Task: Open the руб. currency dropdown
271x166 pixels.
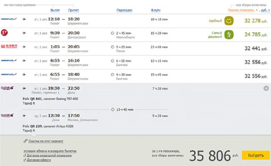Action: click(265, 10)
